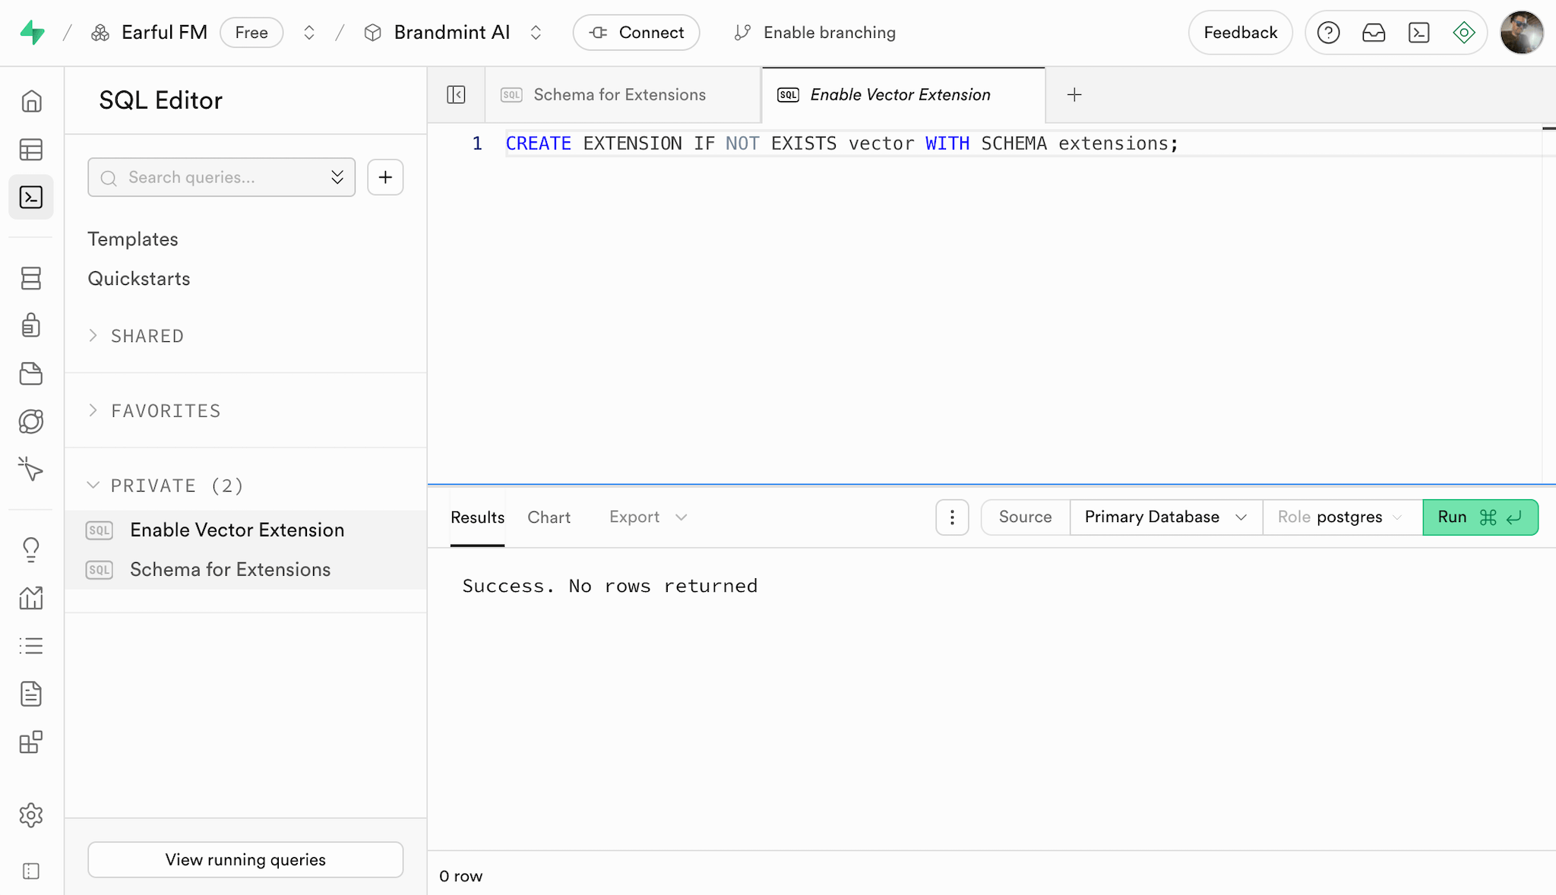Open the Table Editor sidebar icon
1556x895 pixels.
tap(31, 150)
